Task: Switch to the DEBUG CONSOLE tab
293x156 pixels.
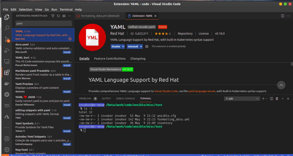Action: pos(125,98)
